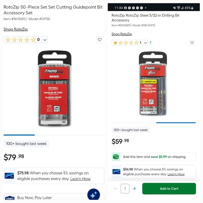Add the drilling bit to cart
The height and width of the screenshot is (203, 203).
tap(169, 189)
